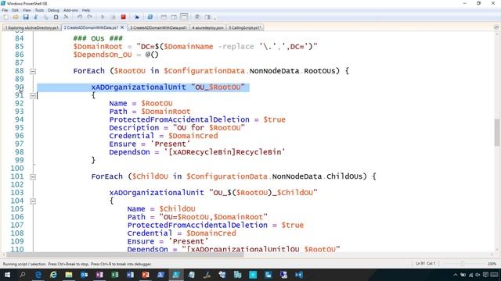Screen dimensions: 501x281
Task: Cut selection with the scissors icon
Action: (36, 17)
